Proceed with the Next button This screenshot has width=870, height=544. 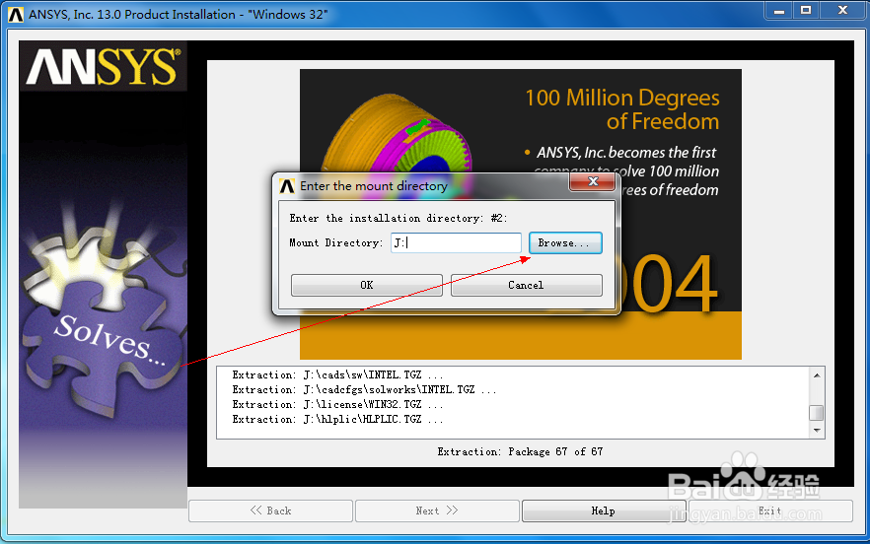coord(437,510)
